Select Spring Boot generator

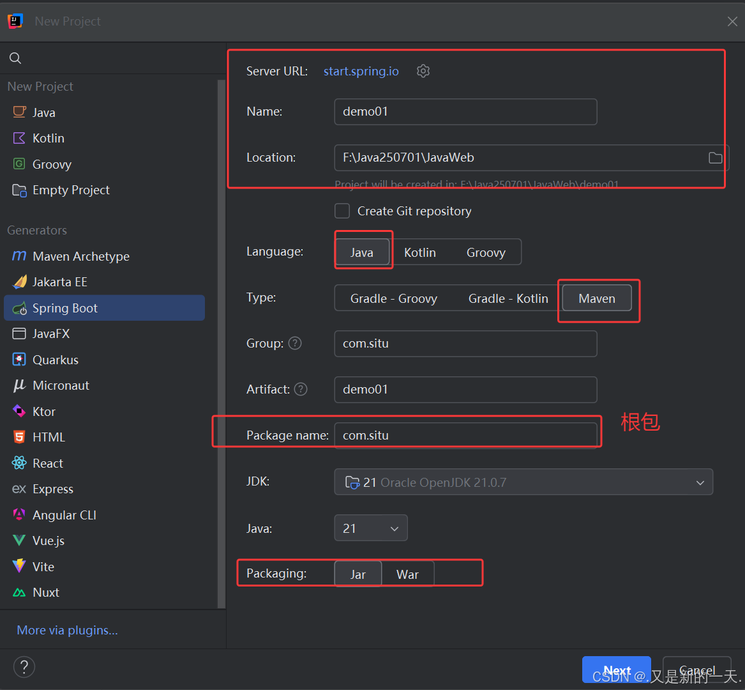tap(104, 308)
